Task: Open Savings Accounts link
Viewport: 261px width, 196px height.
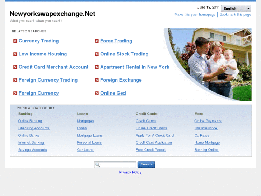Action: 33,150
